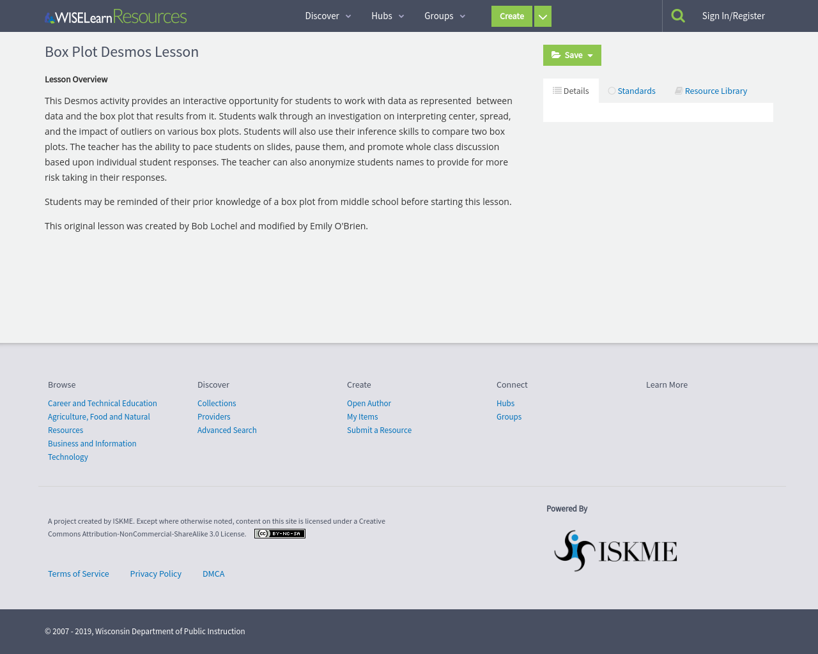818x654 pixels.
Task: Switch to the Standards tab
Action: click(631, 91)
